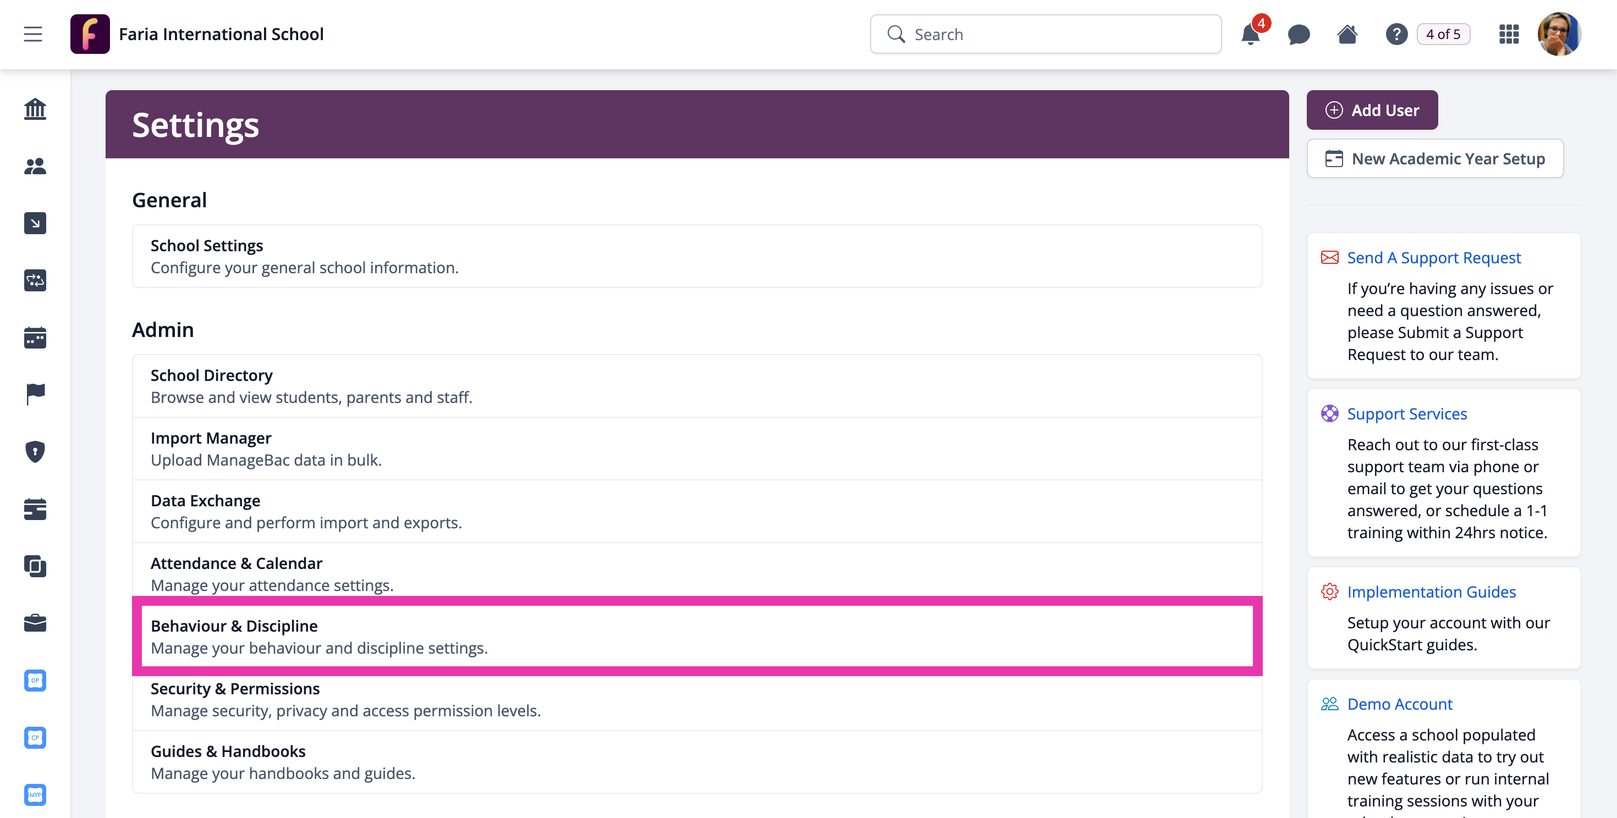Open Data Exchange settings

697,511
